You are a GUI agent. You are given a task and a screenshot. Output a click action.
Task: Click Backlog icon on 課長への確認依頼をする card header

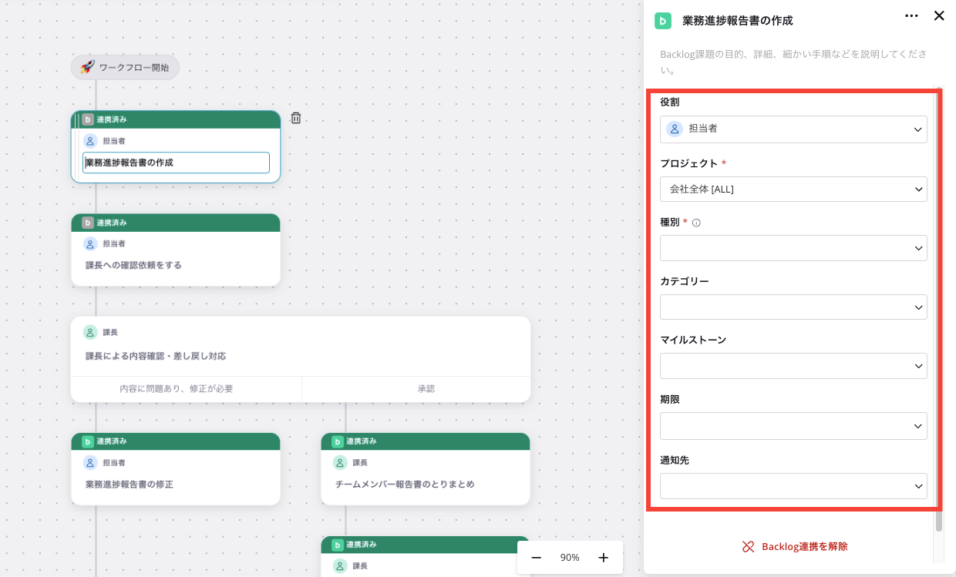click(x=88, y=223)
